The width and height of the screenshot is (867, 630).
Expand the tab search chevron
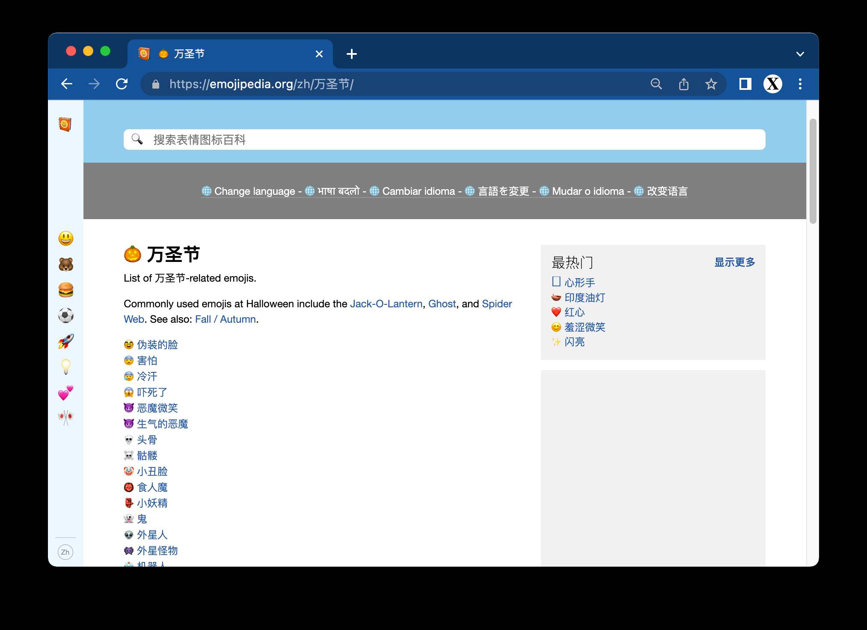tap(800, 54)
